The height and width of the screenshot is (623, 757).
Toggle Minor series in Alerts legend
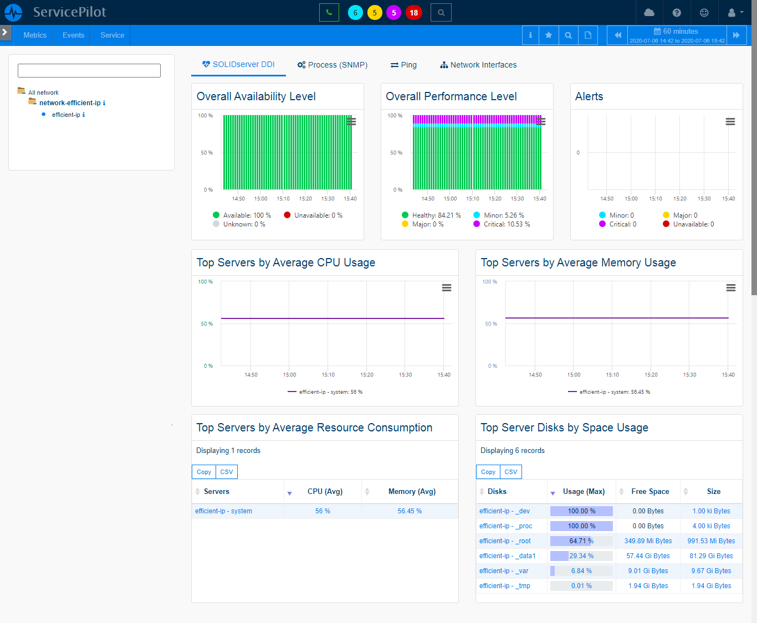coord(617,215)
